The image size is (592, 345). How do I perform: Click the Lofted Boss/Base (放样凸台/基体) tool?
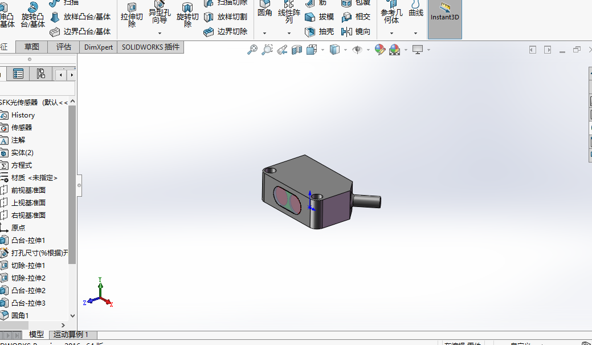[80, 17]
